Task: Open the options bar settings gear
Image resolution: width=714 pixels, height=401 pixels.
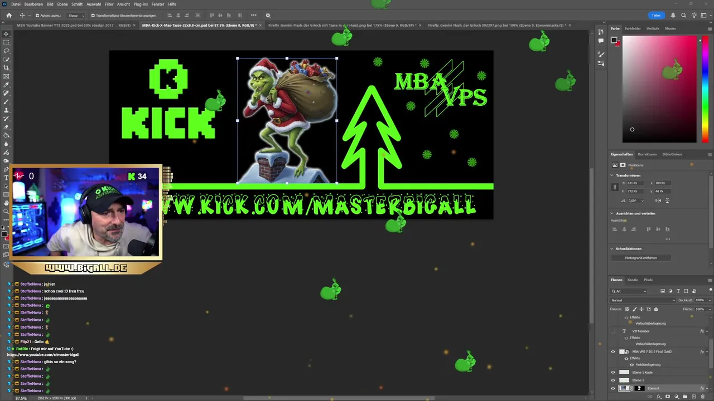Action: coord(268,15)
